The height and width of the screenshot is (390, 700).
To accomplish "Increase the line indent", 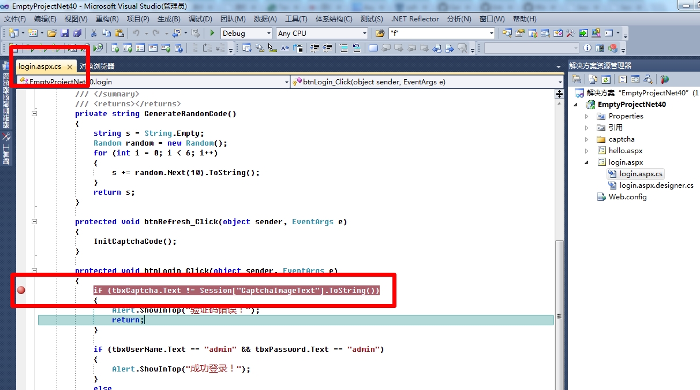I will click(327, 48).
